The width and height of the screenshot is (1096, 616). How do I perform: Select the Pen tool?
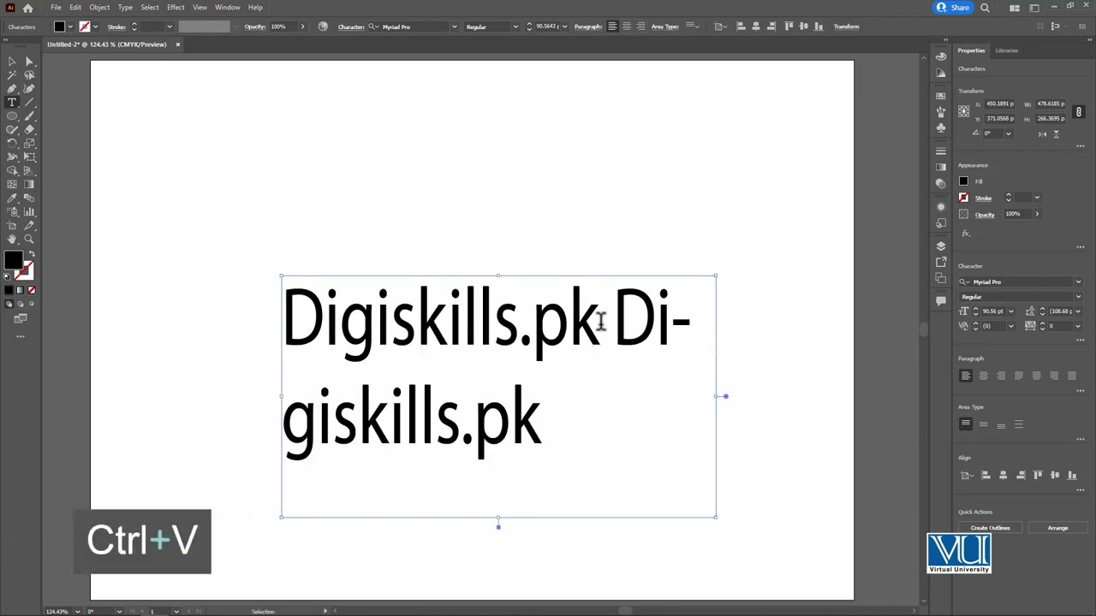(x=12, y=89)
